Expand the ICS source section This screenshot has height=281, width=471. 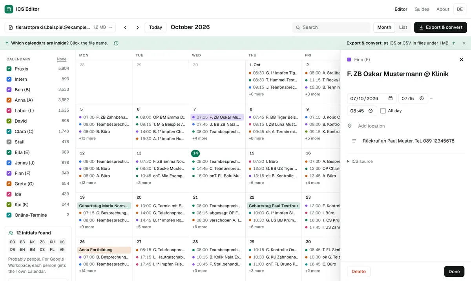[360, 161]
